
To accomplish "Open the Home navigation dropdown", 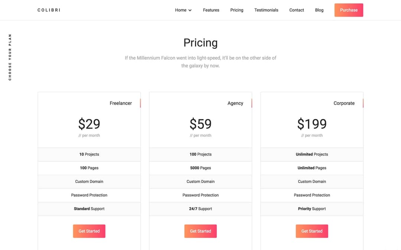I will click(x=180, y=10).
